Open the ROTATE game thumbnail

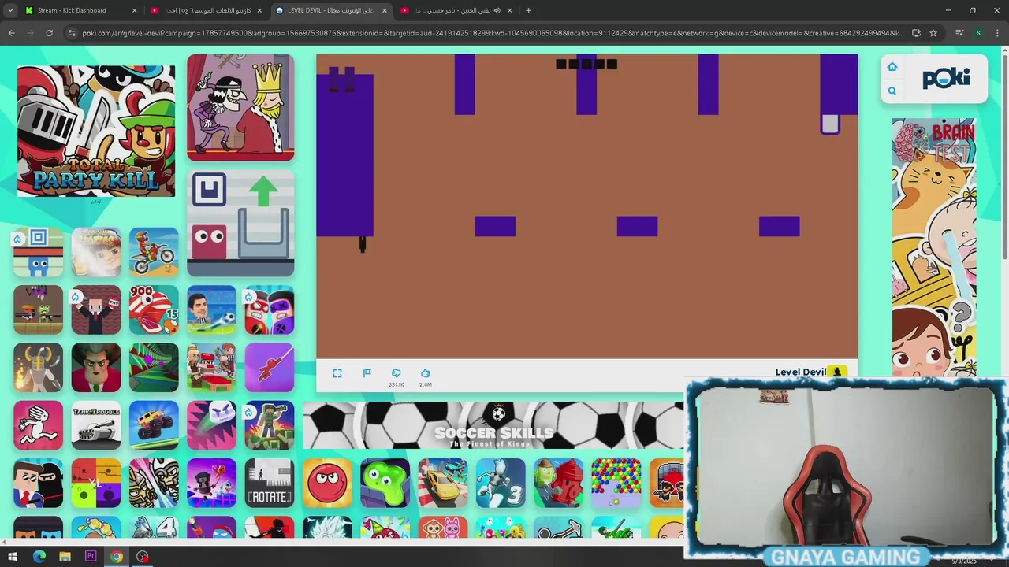point(270,483)
